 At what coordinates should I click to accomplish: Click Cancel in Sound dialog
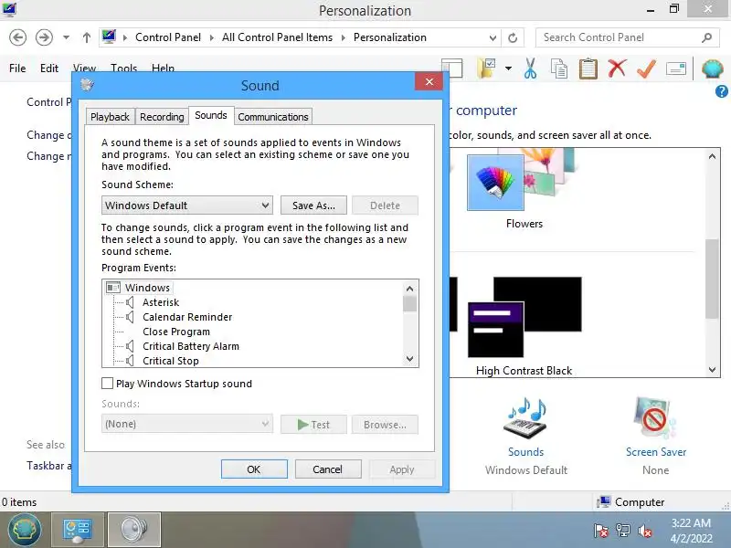tap(328, 469)
